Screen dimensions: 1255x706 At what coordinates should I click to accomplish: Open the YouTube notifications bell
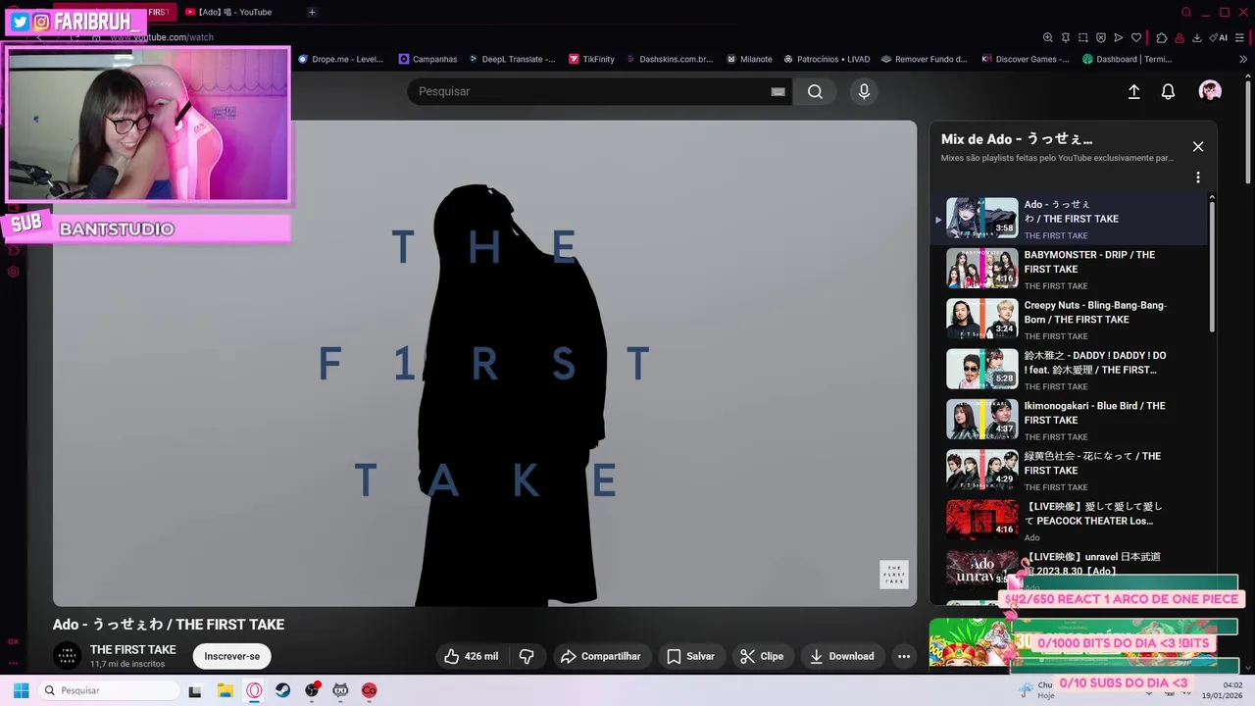pyautogui.click(x=1168, y=91)
